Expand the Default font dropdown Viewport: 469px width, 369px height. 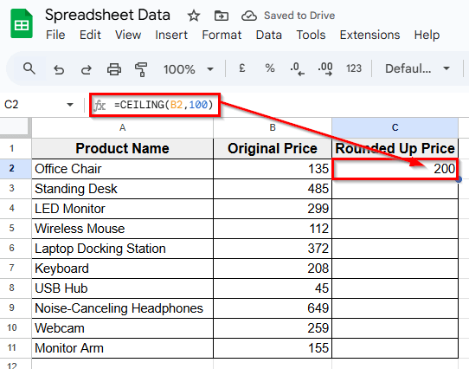click(417, 68)
